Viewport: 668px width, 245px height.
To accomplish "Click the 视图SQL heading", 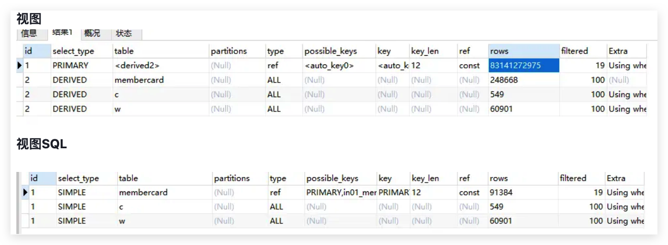I will coord(42,144).
